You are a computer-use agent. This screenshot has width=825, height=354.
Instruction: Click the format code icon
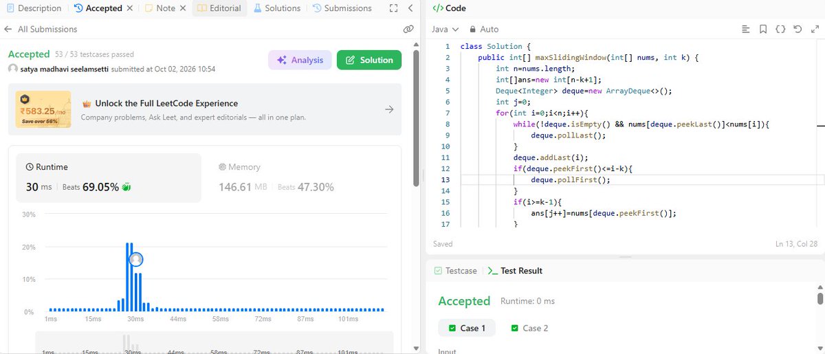pyautogui.click(x=747, y=30)
